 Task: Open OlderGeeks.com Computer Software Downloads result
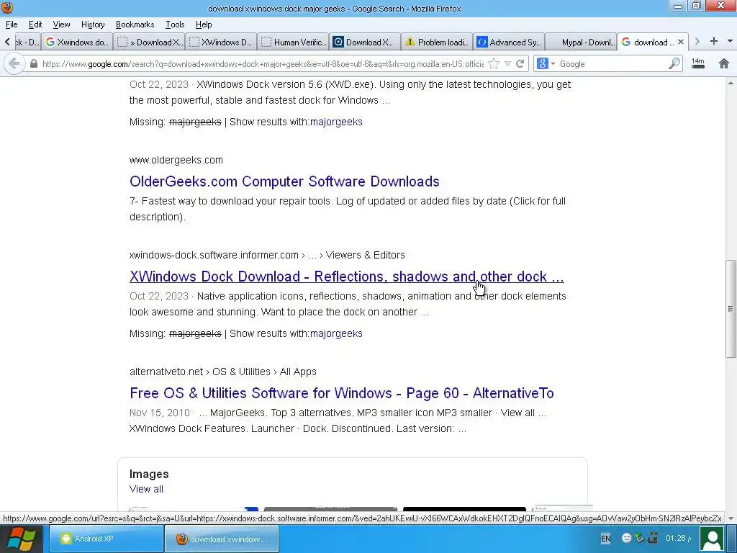[284, 181]
